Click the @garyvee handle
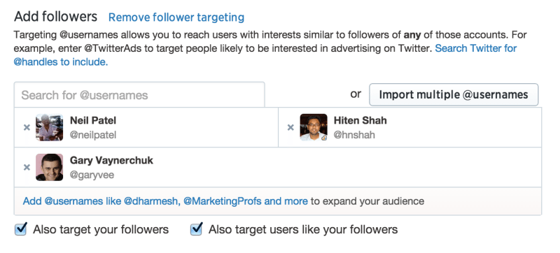This screenshot has width=560, height=253. pyautogui.click(x=92, y=175)
